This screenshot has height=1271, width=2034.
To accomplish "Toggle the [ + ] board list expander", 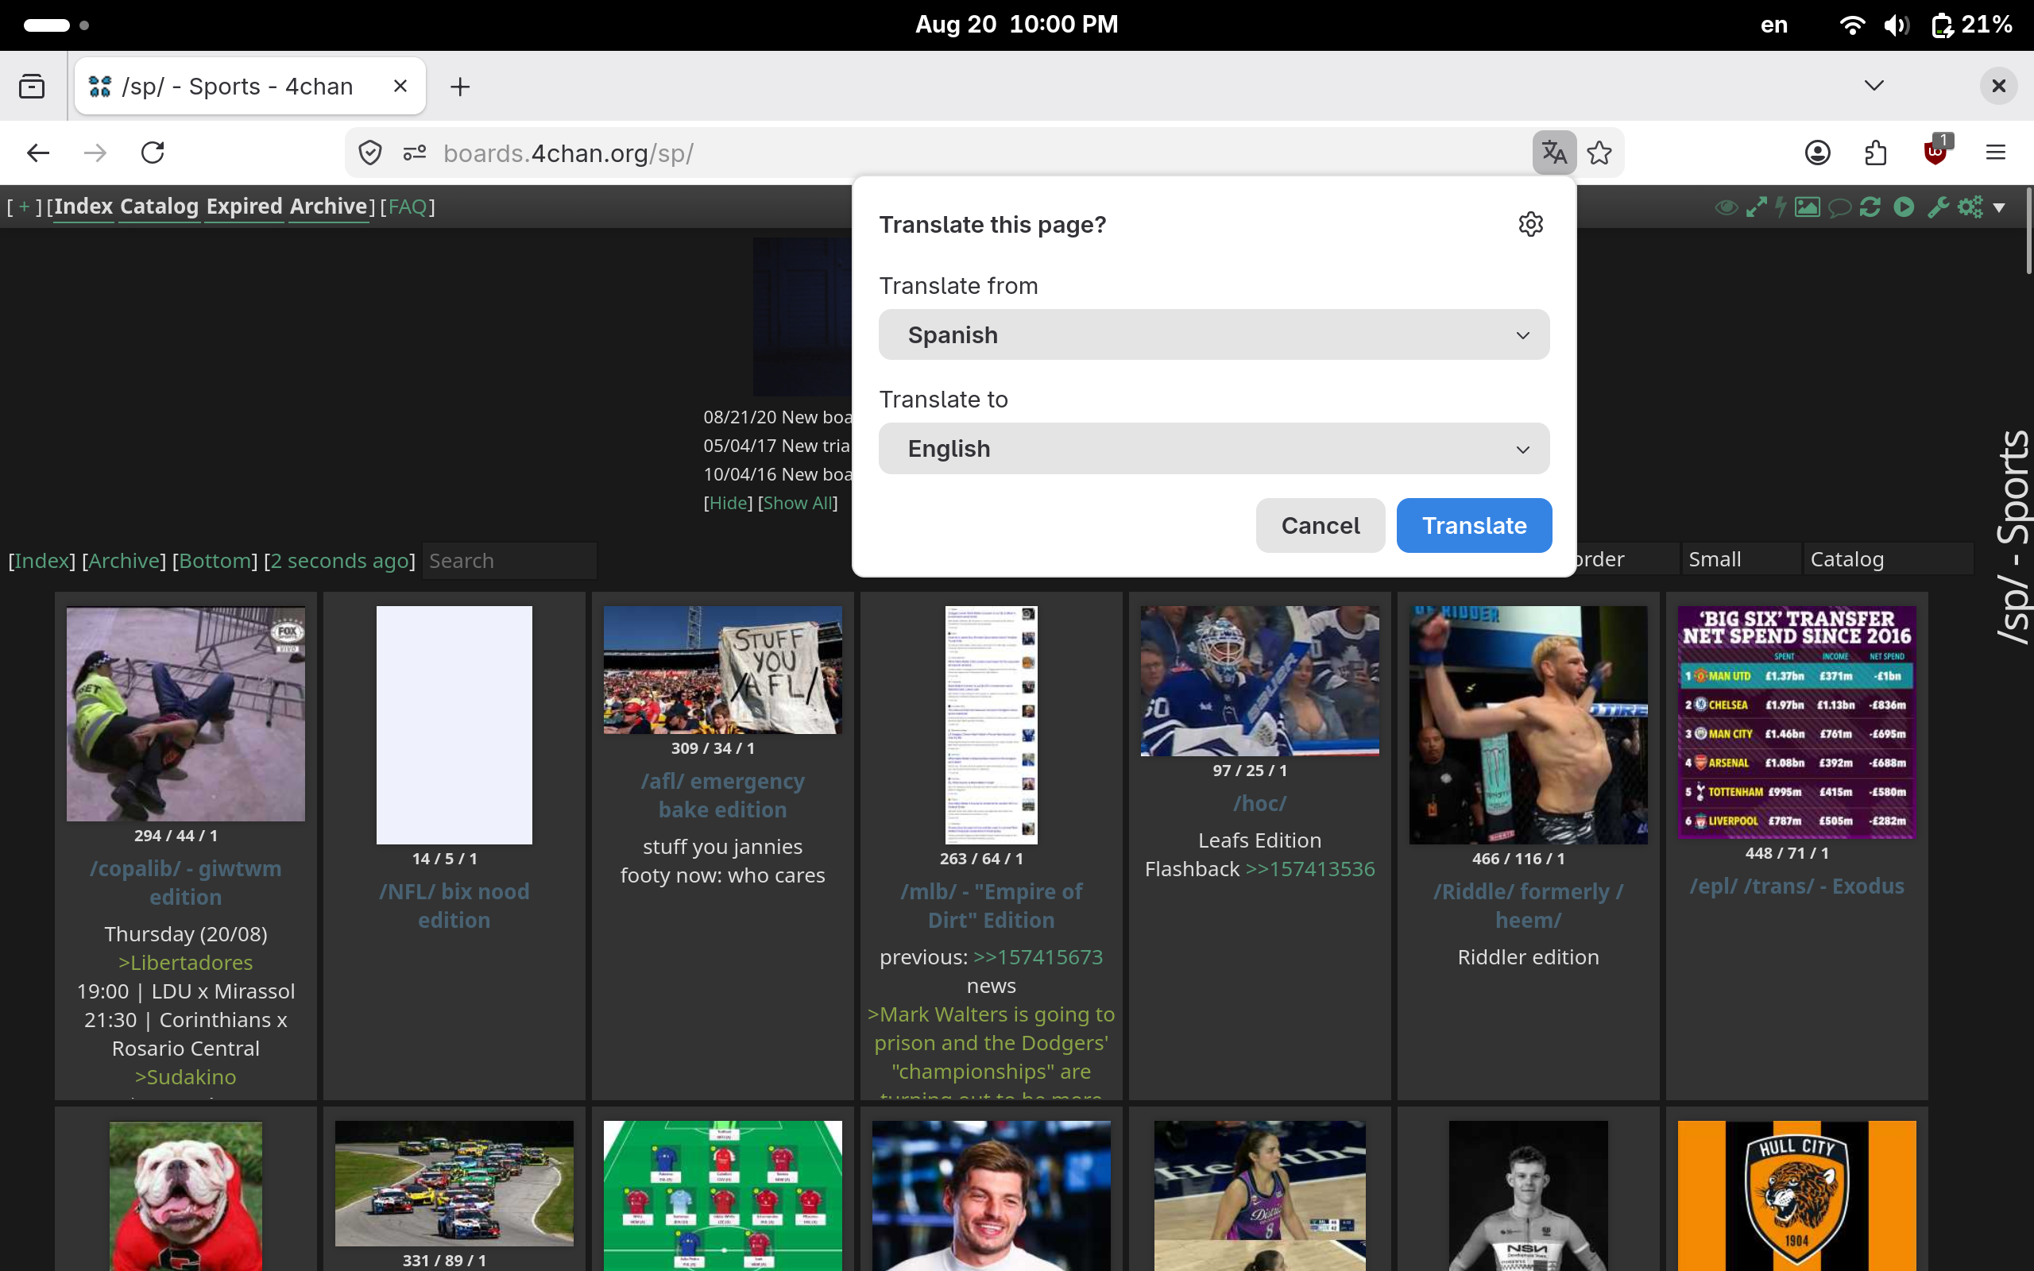I will tap(25, 207).
